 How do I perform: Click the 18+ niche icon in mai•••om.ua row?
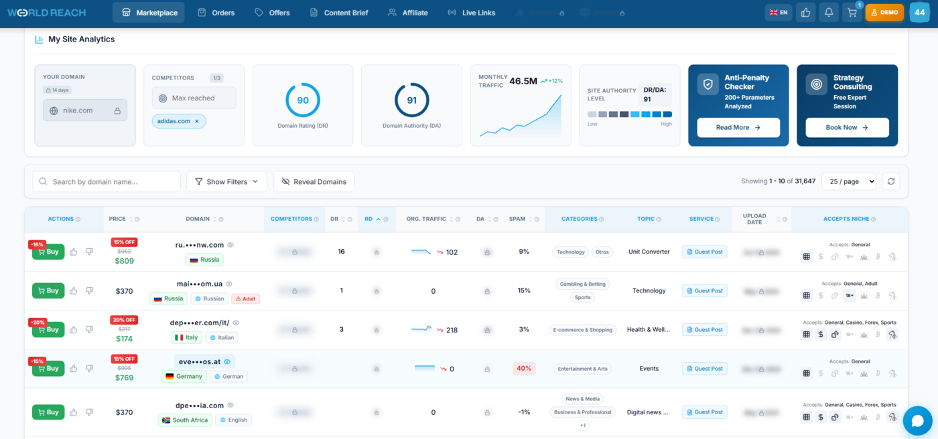pos(850,295)
